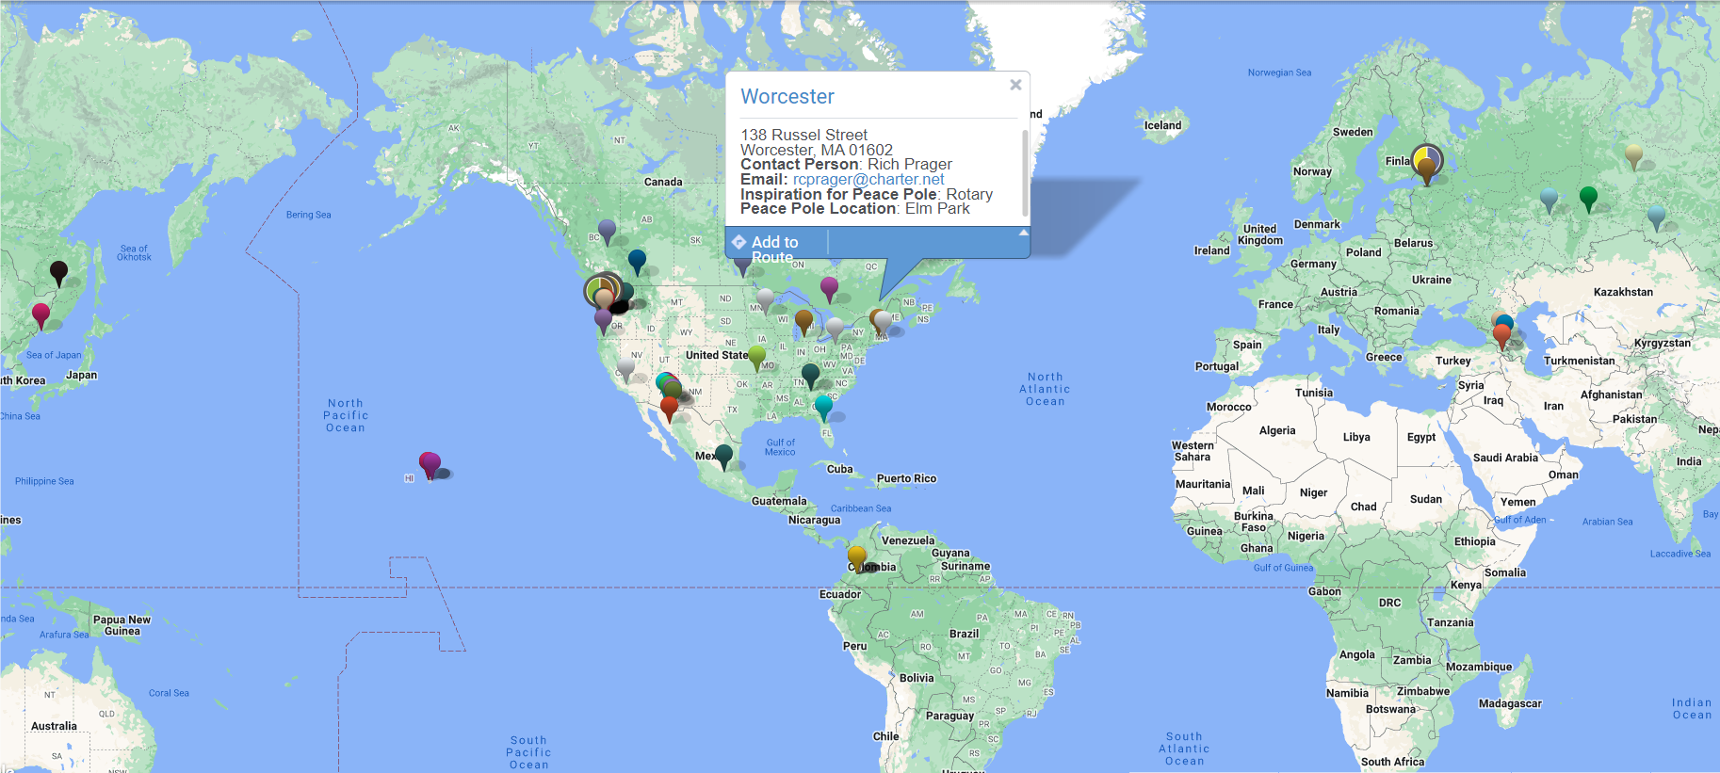Click the dark blue marker in Alberta
This screenshot has width=1720, height=773.
(x=637, y=260)
